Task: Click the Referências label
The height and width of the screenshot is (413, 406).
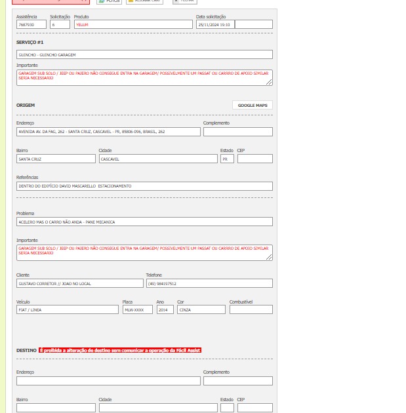Action: tap(27, 177)
